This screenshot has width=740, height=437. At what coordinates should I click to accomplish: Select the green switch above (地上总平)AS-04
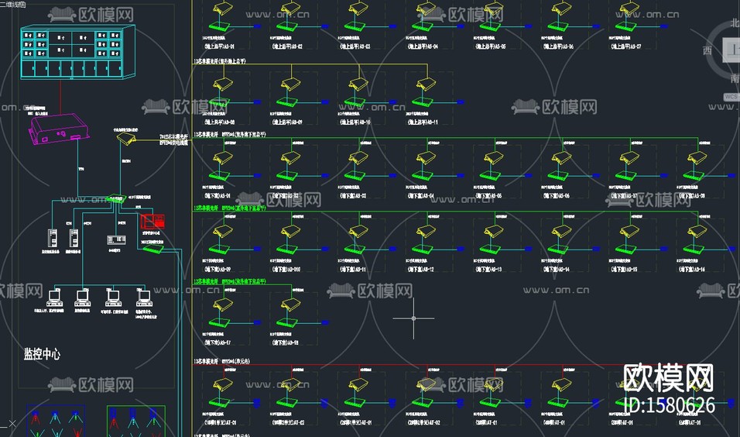[423, 26]
